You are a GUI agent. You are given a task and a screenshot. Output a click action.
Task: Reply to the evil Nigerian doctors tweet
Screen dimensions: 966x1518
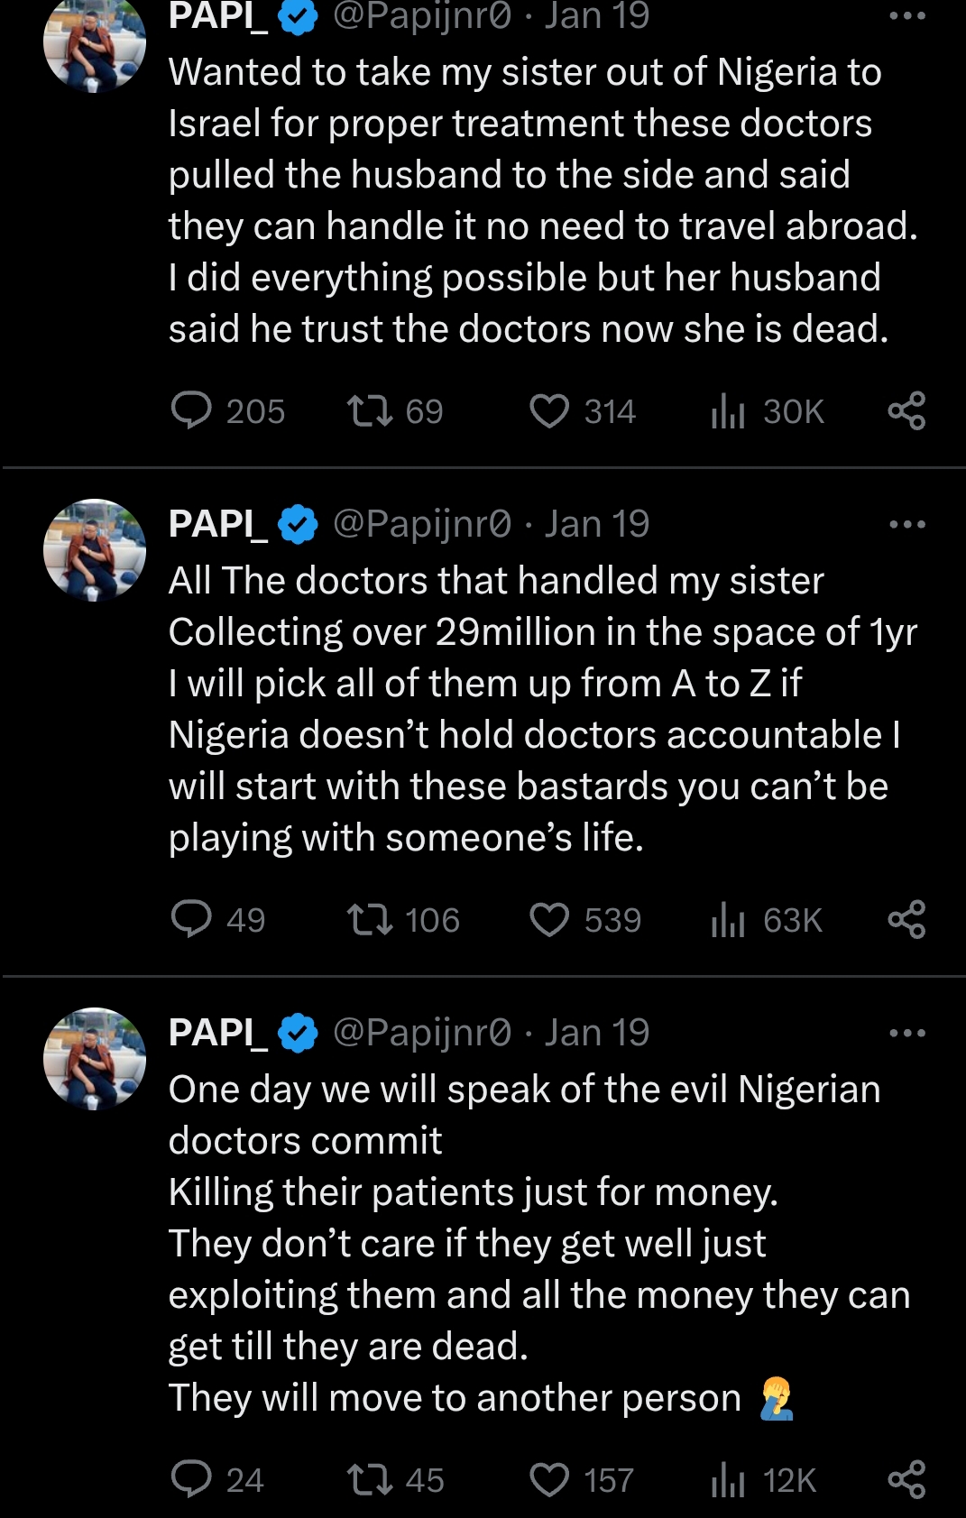pos(191,1480)
